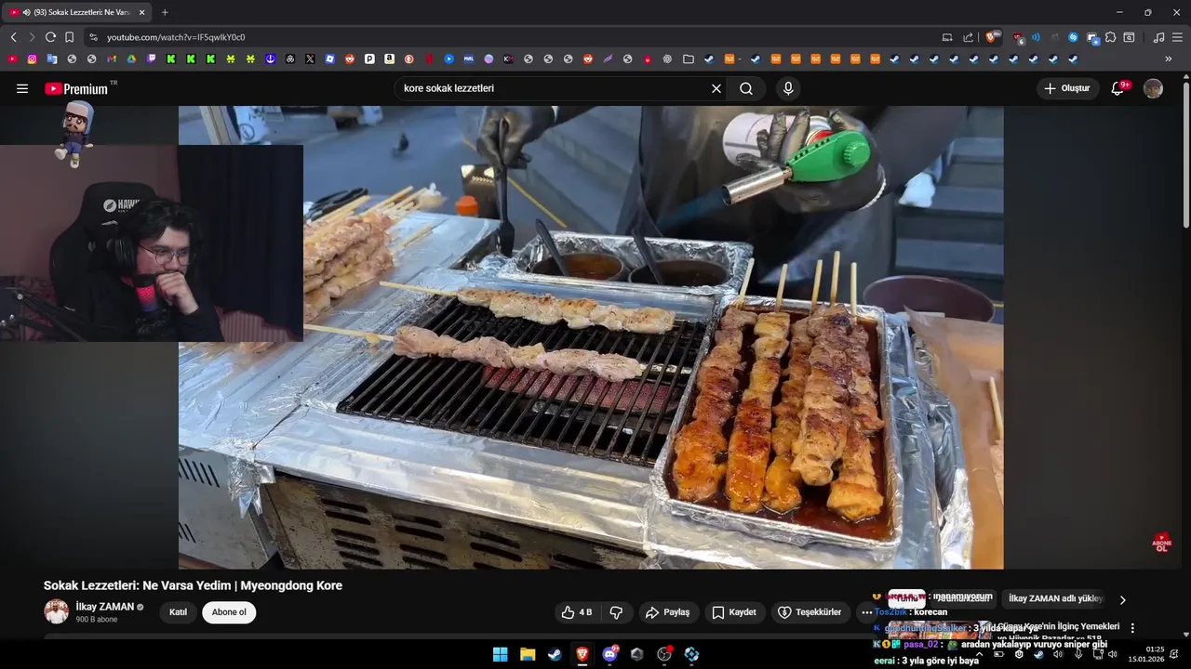Show hidden bookmarks overflow chevron
The width and height of the screenshot is (1191, 669).
pyautogui.click(x=1169, y=59)
